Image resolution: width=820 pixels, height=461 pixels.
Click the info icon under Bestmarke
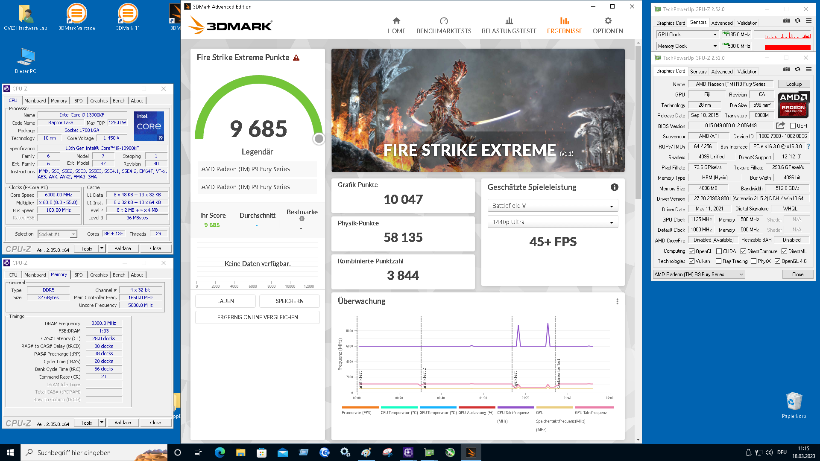pos(302,219)
